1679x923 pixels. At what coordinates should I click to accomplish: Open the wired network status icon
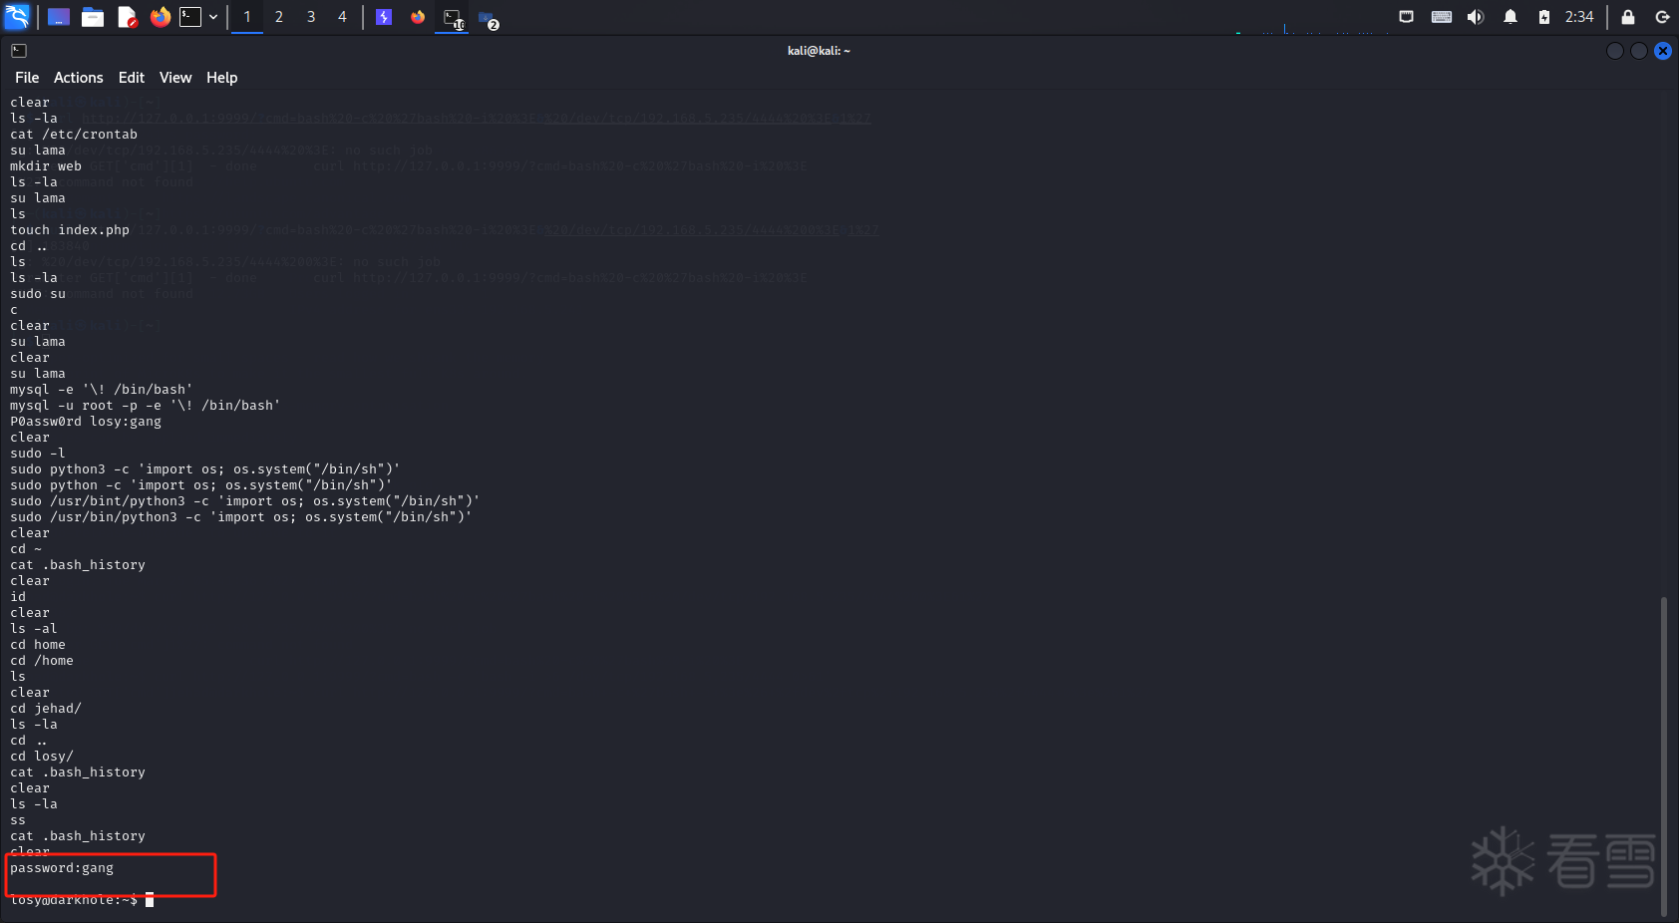coord(1407,17)
